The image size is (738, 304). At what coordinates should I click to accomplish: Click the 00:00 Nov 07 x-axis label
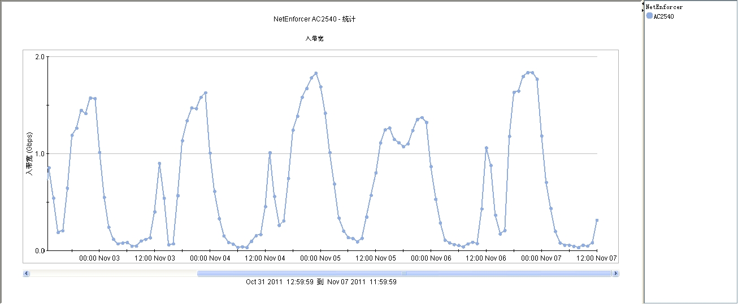point(541,258)
